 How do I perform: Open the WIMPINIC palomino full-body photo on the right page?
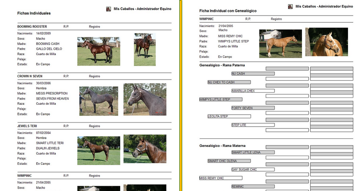click(280, 44)
